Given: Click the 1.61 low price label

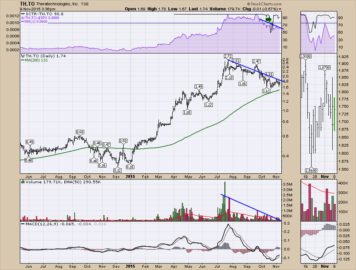Looking at the screenshot, I should [x=266, y=91].
